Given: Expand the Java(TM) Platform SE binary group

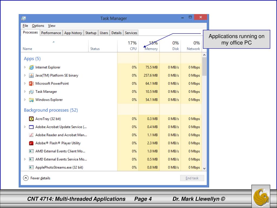Looking at the screenshot, I should (25, 75).
